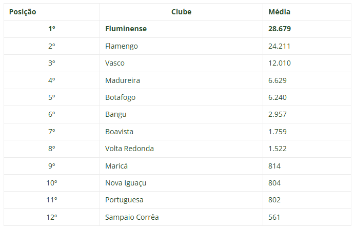Click the Sampaio Corrêa entry

tap(132, 217)
